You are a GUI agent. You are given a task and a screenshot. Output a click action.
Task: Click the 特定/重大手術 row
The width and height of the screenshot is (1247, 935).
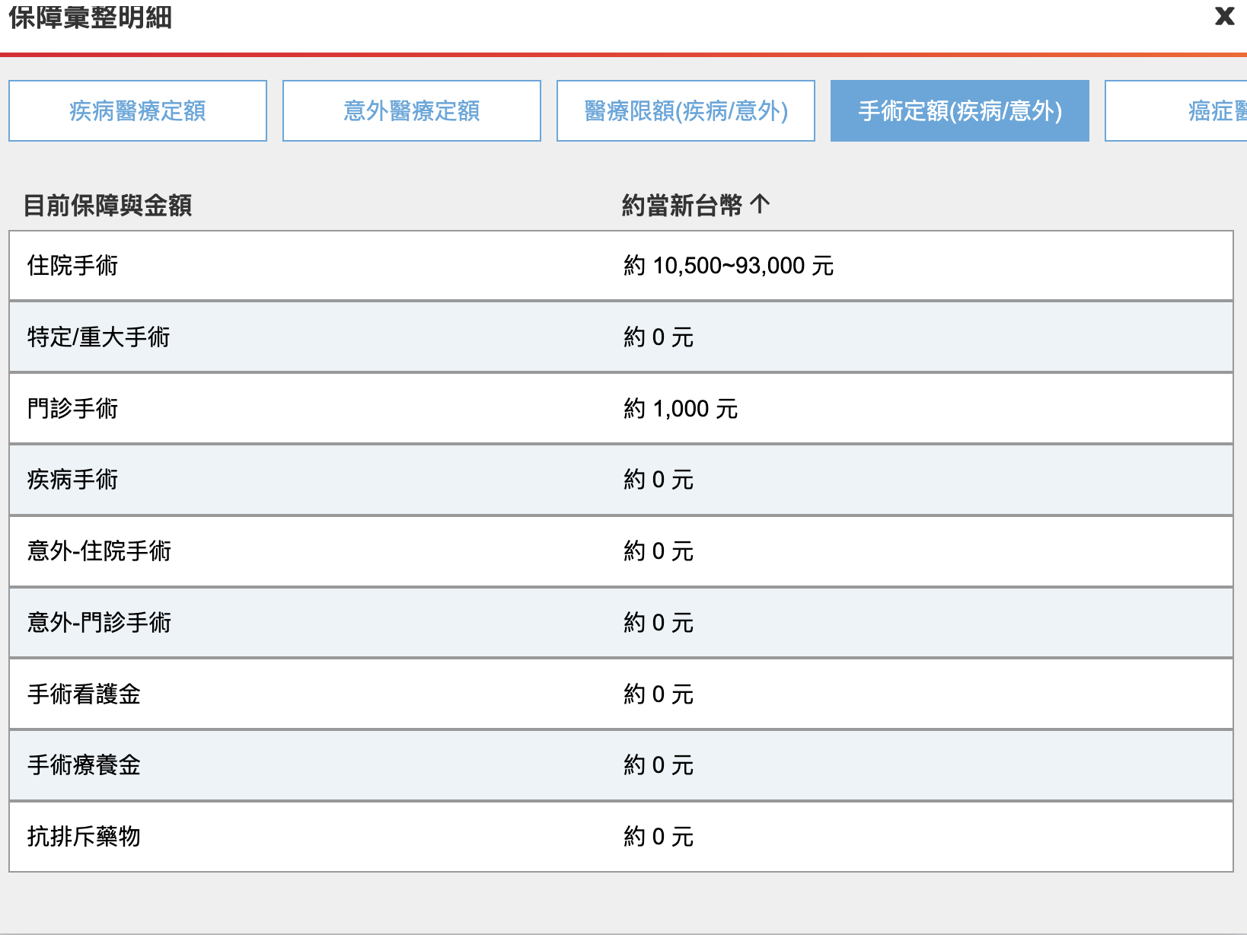click(x=98, y=337)
